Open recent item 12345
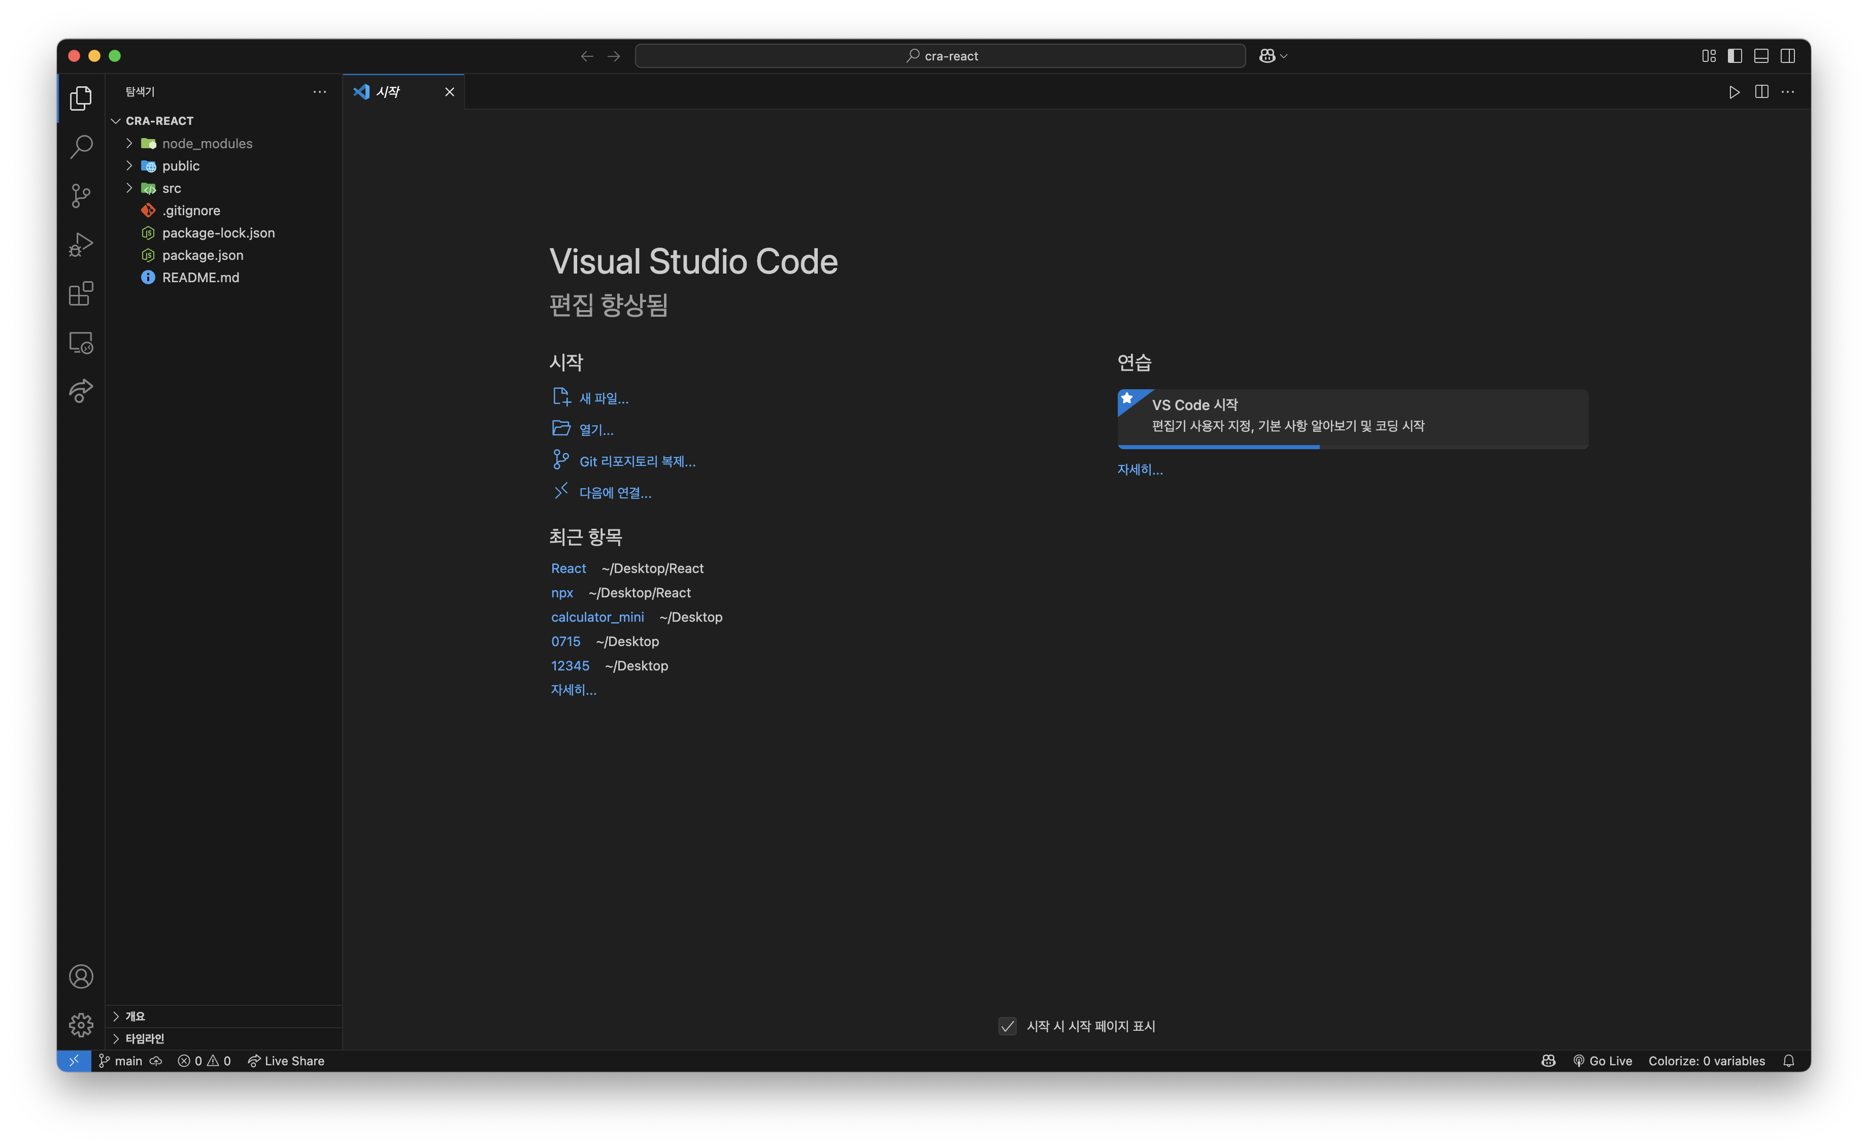 point(570,665)
